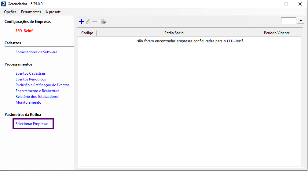This screenshot has width=308, height=171.
Task: Open Encerramento e Reabertura
Action: [x=37, y=91]
